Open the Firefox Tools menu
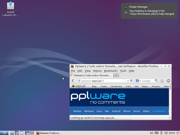The width and height of the screenshot is (180, 135). point(123,71)
